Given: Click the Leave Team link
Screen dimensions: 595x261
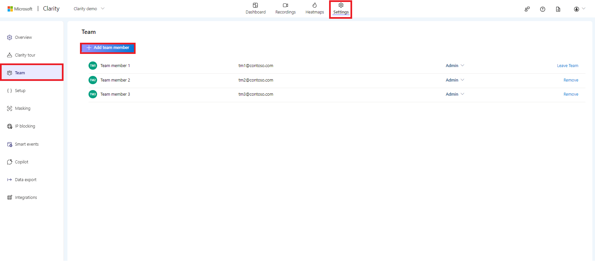Looking at the screenshot, I should pyautogui.click(x=567, y=66).
